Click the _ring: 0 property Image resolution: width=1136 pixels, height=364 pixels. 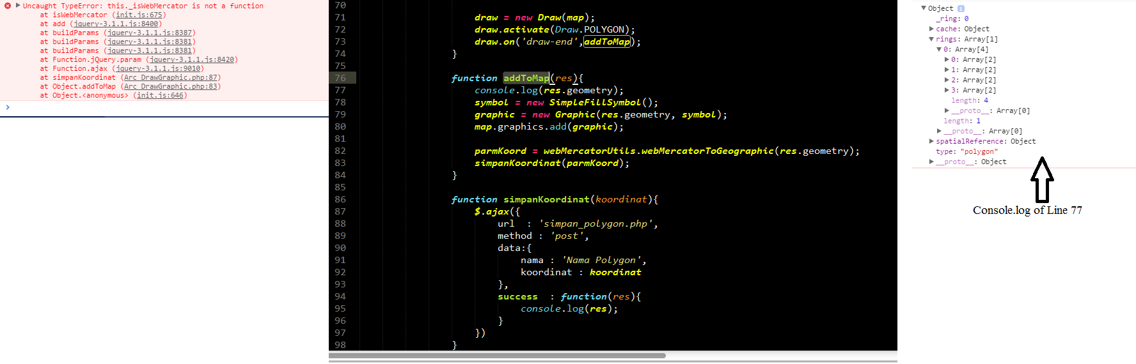pos(952,19)
